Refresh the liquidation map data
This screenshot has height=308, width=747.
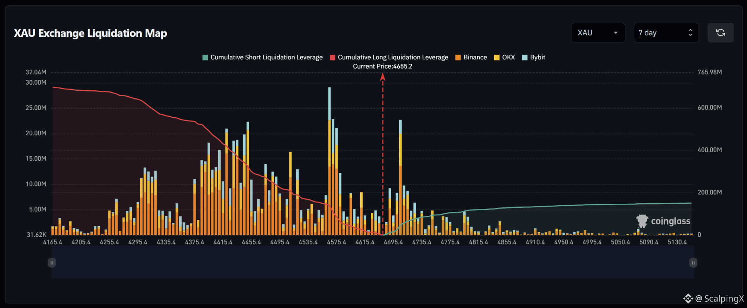click(x=720, y=33)
